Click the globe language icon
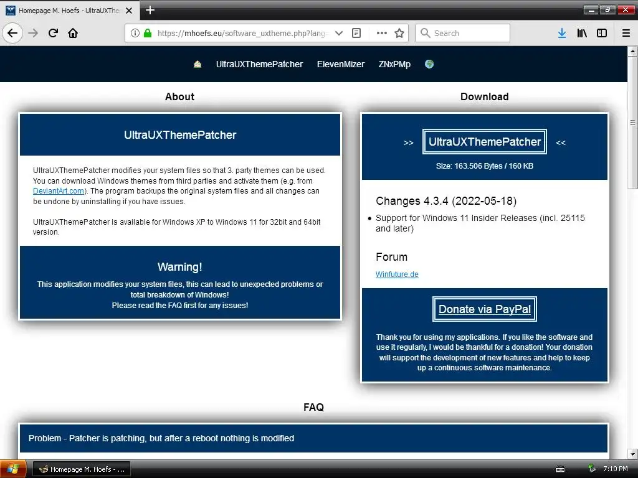Viewport: 638px width, 478px height. coord(429,64)
